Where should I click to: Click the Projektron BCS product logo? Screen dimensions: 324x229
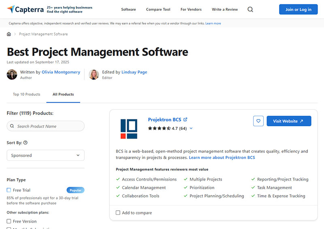(x=129, y=129)
